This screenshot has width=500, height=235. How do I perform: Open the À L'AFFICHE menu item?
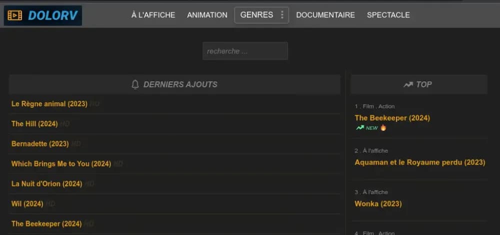153,15
